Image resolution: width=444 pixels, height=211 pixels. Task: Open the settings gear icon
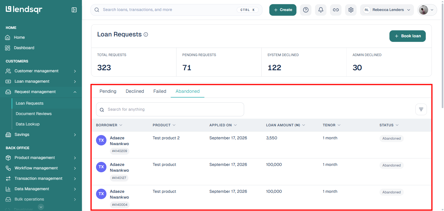[x=351, y=10]
